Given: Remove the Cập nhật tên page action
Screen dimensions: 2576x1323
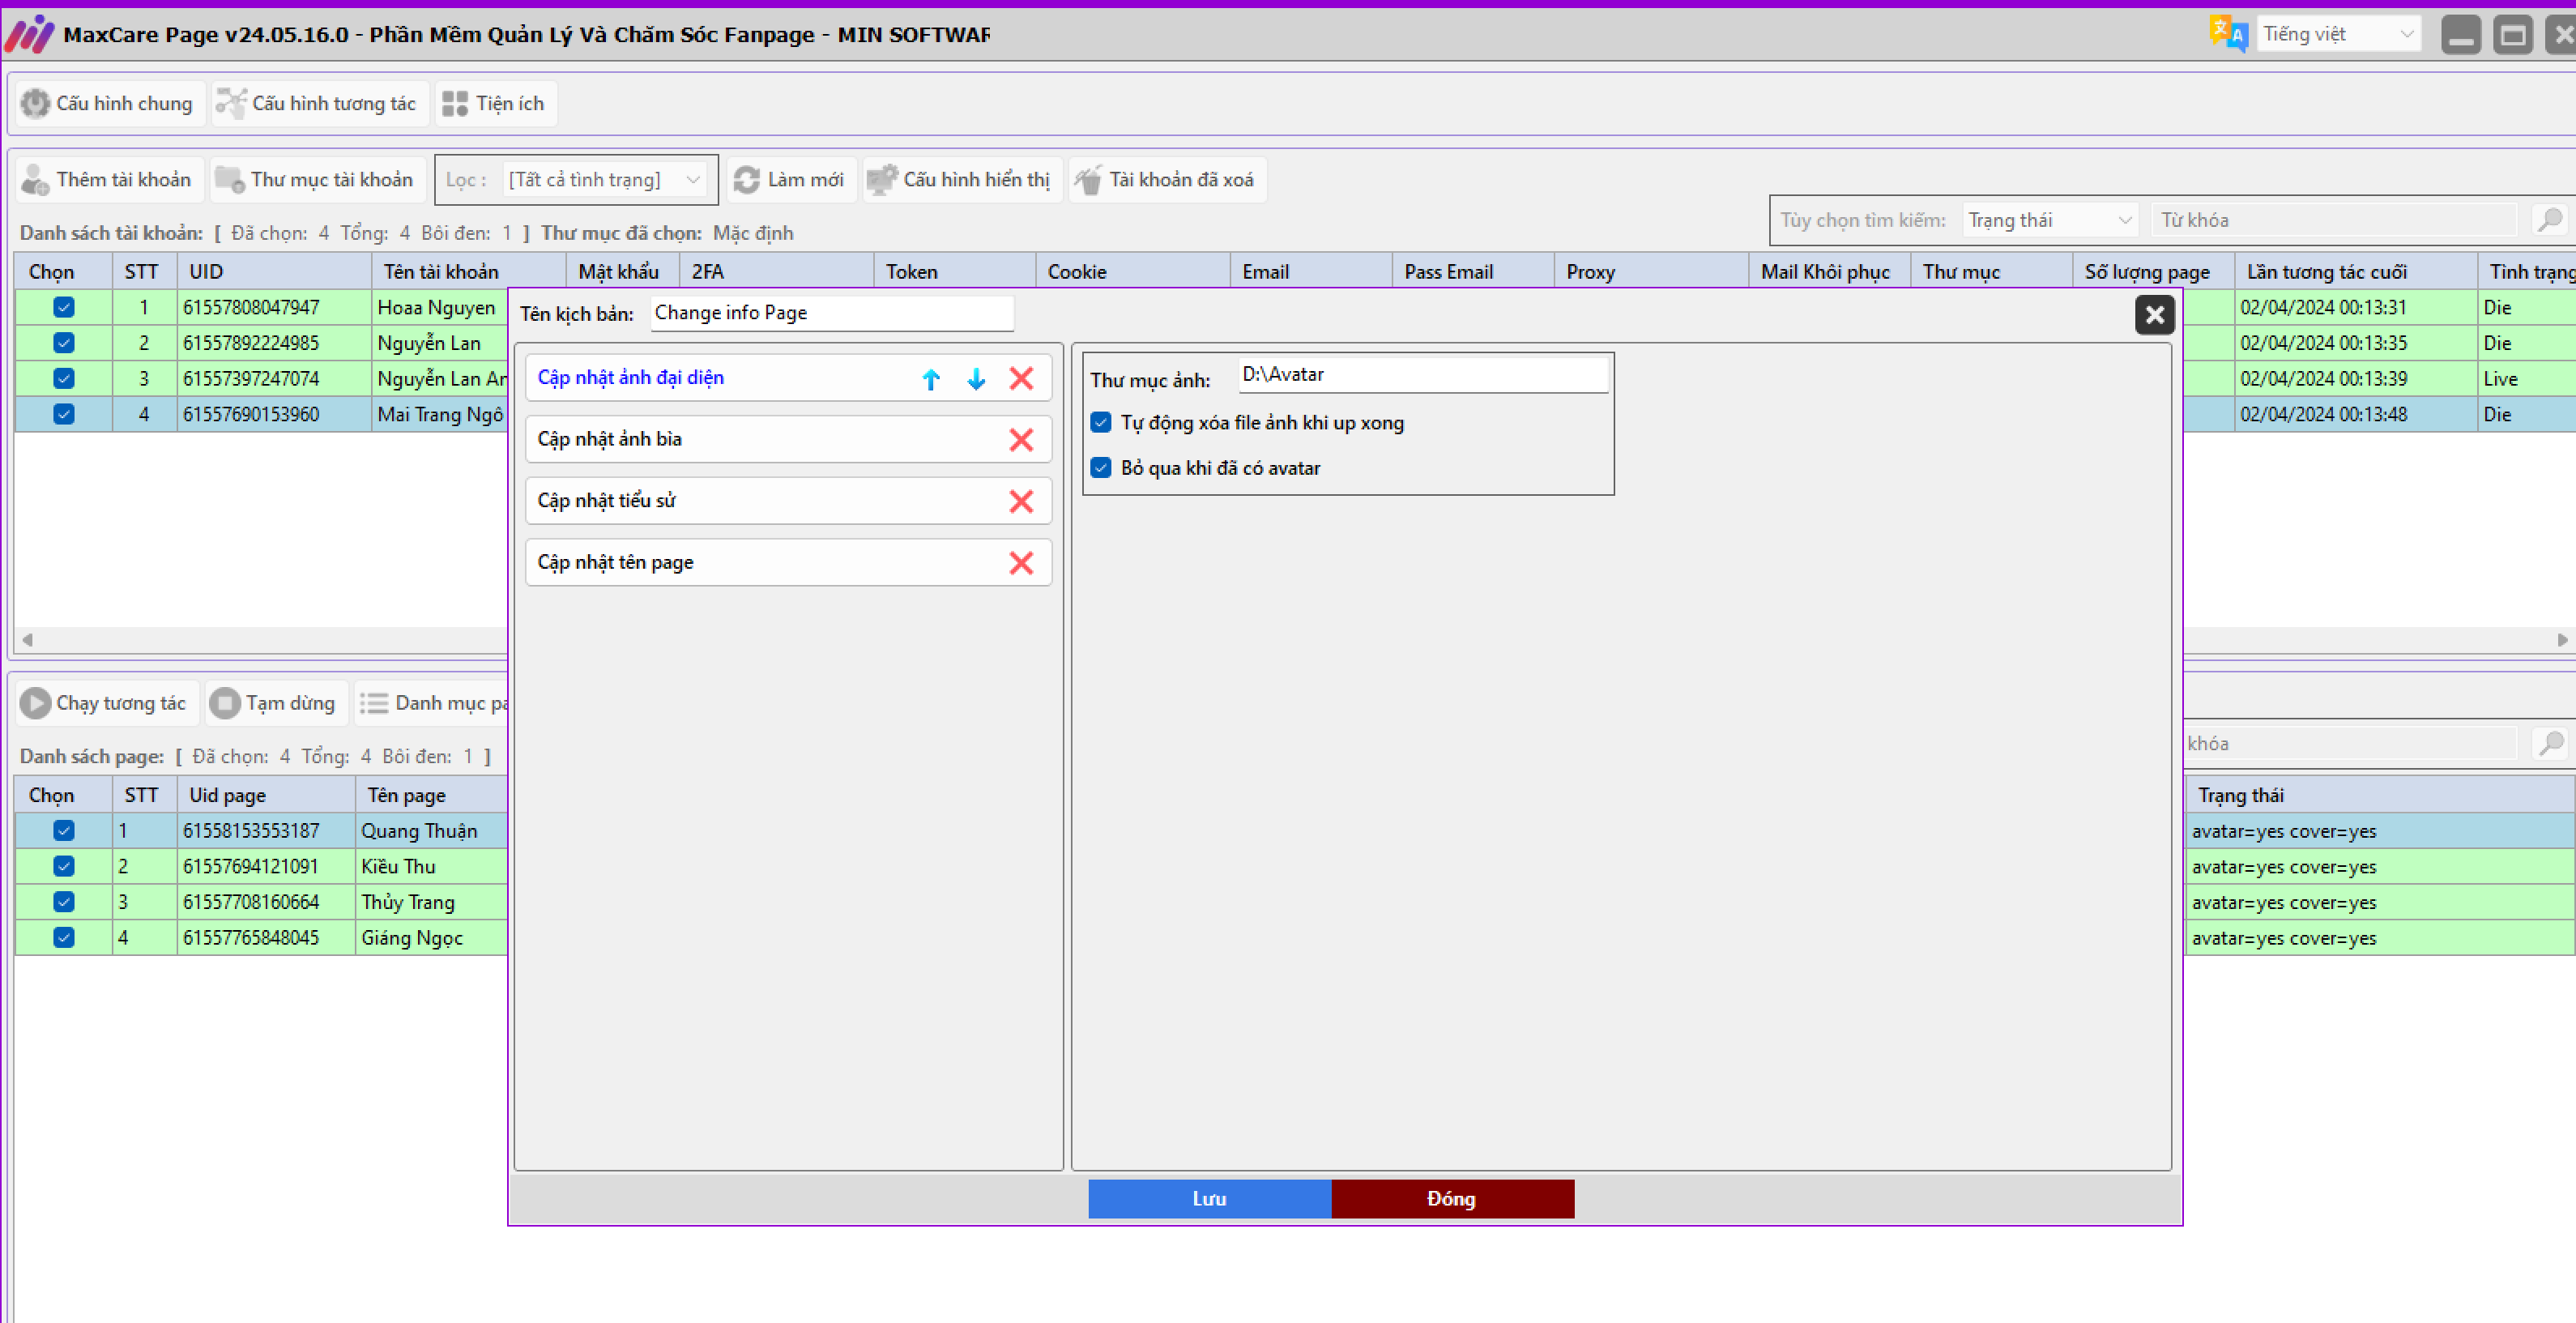Looking at the screenshot, I should pyautogui.click(x=1021, y=563).
